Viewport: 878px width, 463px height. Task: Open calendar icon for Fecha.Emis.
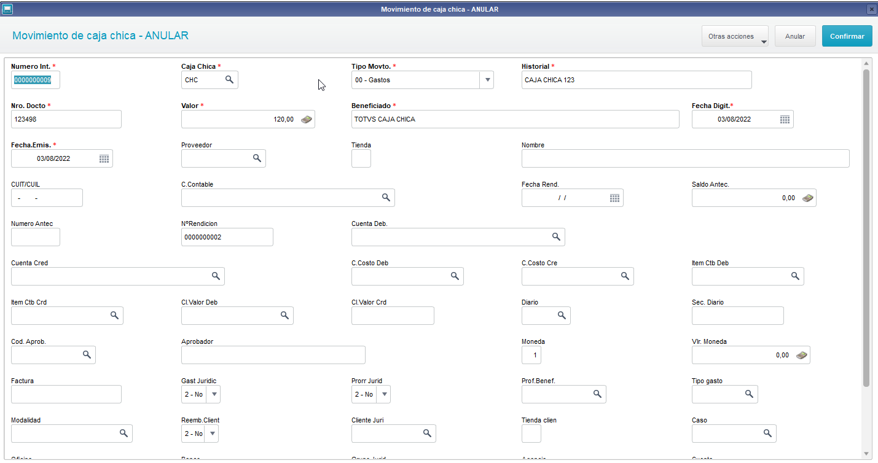pyautogui.click(x=104, y=158)
